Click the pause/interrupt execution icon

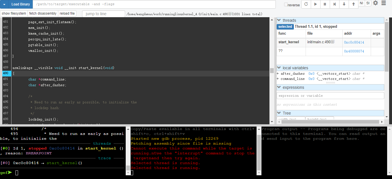325,4
